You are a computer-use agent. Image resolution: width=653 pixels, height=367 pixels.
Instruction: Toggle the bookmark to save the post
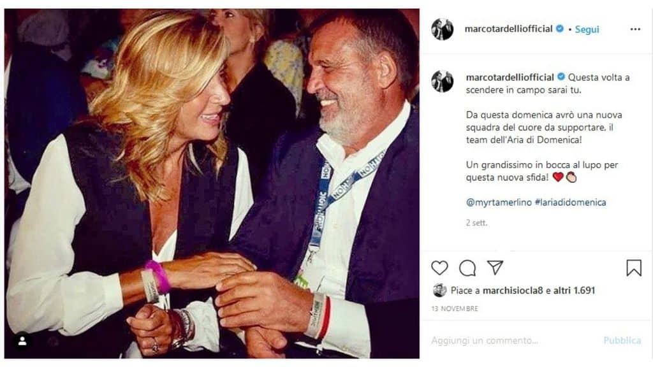(x=633, y=267)
